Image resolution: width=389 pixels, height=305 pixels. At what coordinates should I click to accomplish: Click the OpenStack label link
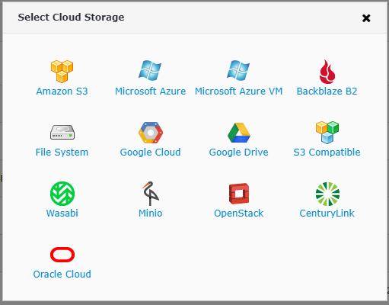coord(239,213)
